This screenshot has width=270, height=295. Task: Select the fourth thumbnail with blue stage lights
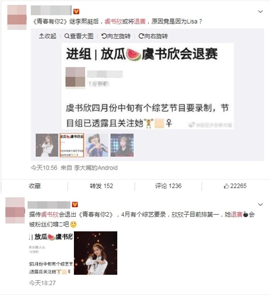pyautogui.click(x=122, y=145)
